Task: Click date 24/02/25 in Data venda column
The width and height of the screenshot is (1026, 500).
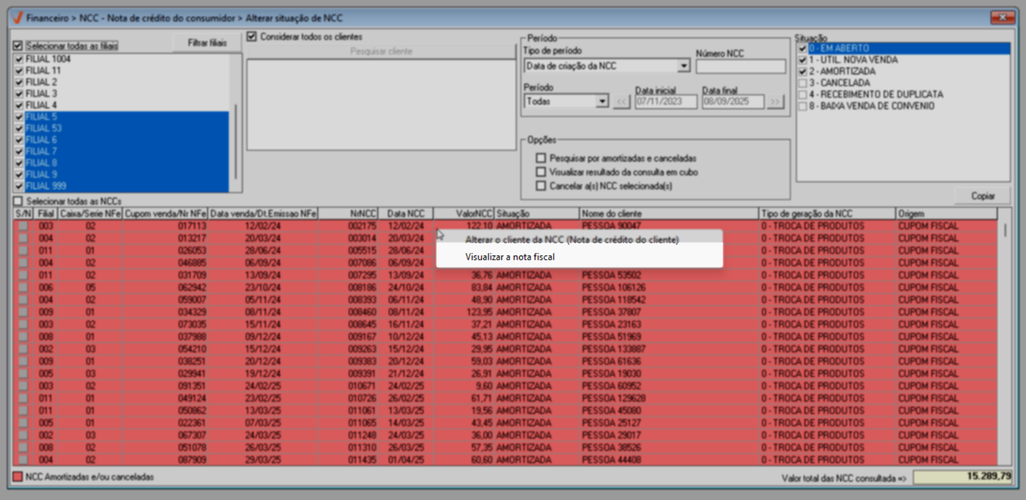Action: pos(262,386)
